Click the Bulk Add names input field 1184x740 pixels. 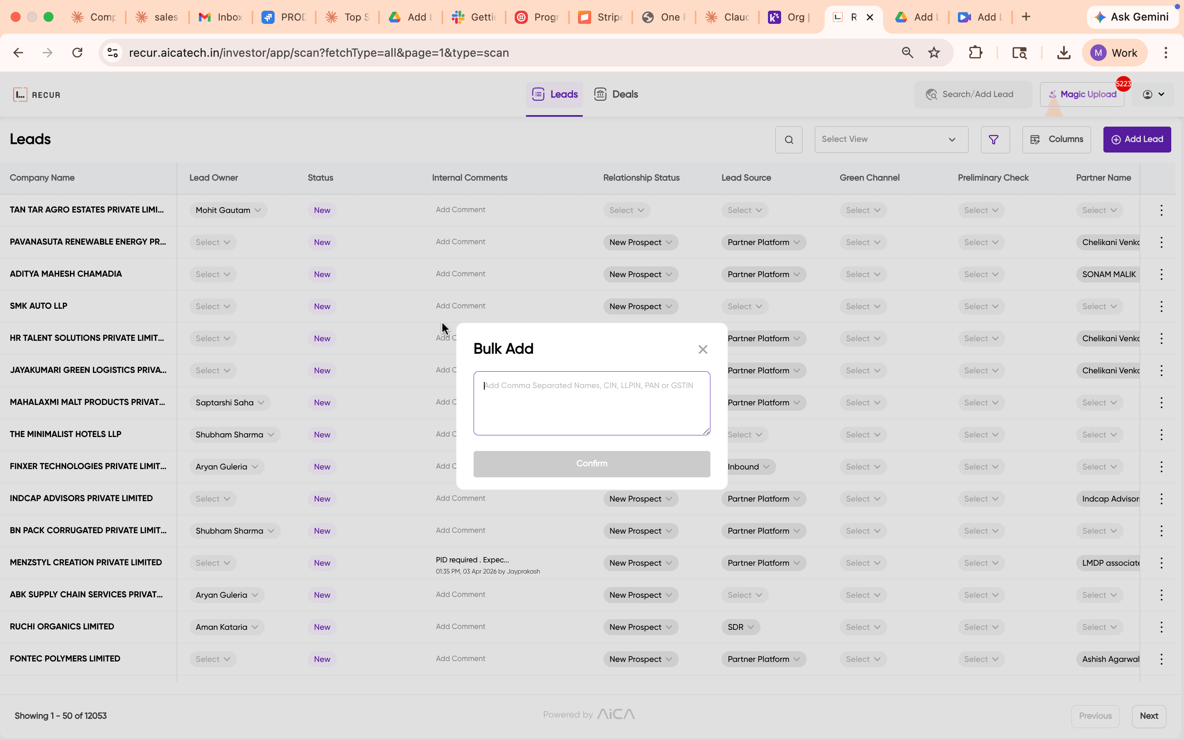pyautogui.click(x=591, y=403)
